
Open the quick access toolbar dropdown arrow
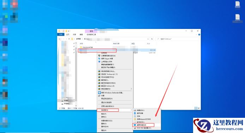pyautogui.click(x=68, y=31)
